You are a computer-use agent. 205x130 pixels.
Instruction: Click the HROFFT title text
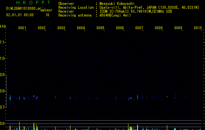pos(33,3)
